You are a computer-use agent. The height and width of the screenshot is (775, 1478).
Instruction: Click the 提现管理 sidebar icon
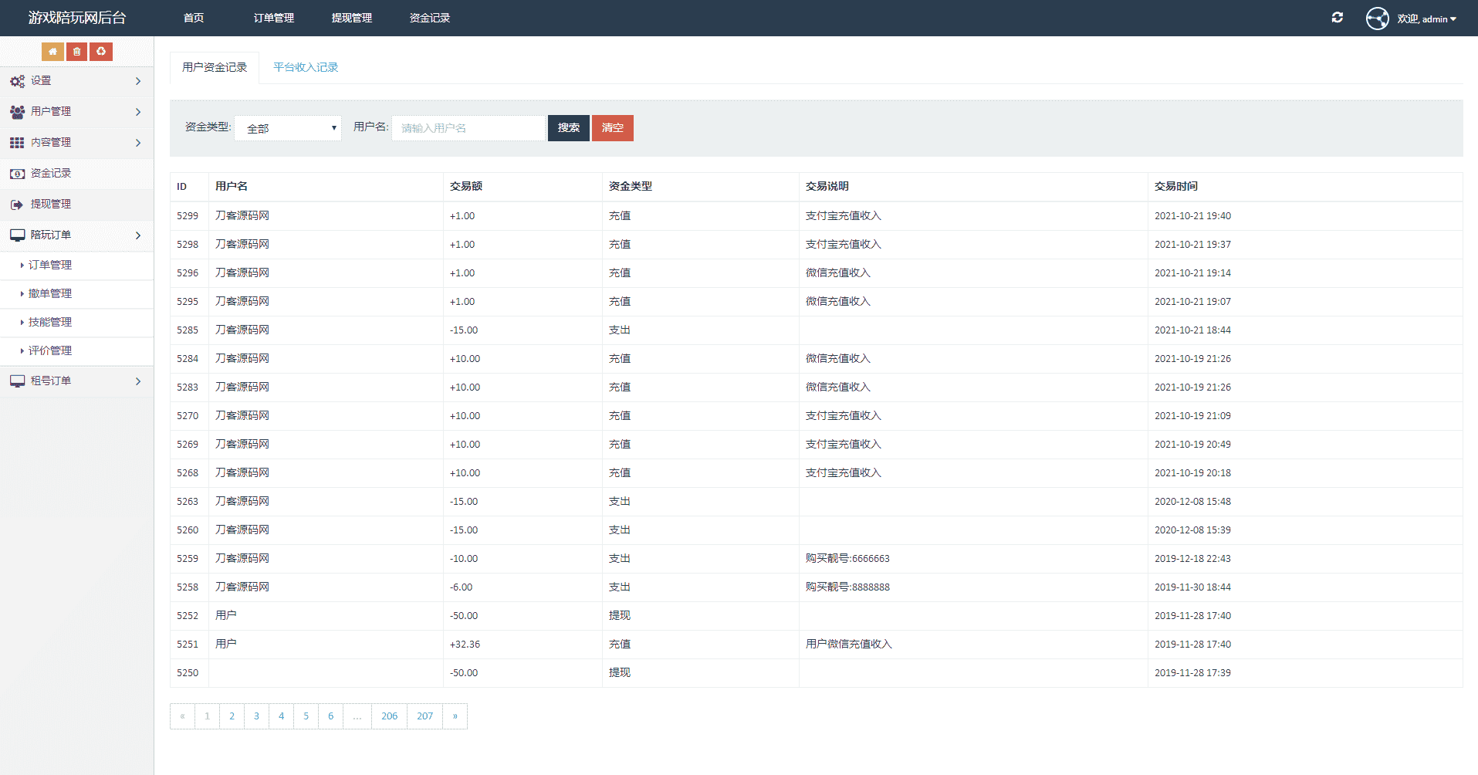tap(17, 205)
